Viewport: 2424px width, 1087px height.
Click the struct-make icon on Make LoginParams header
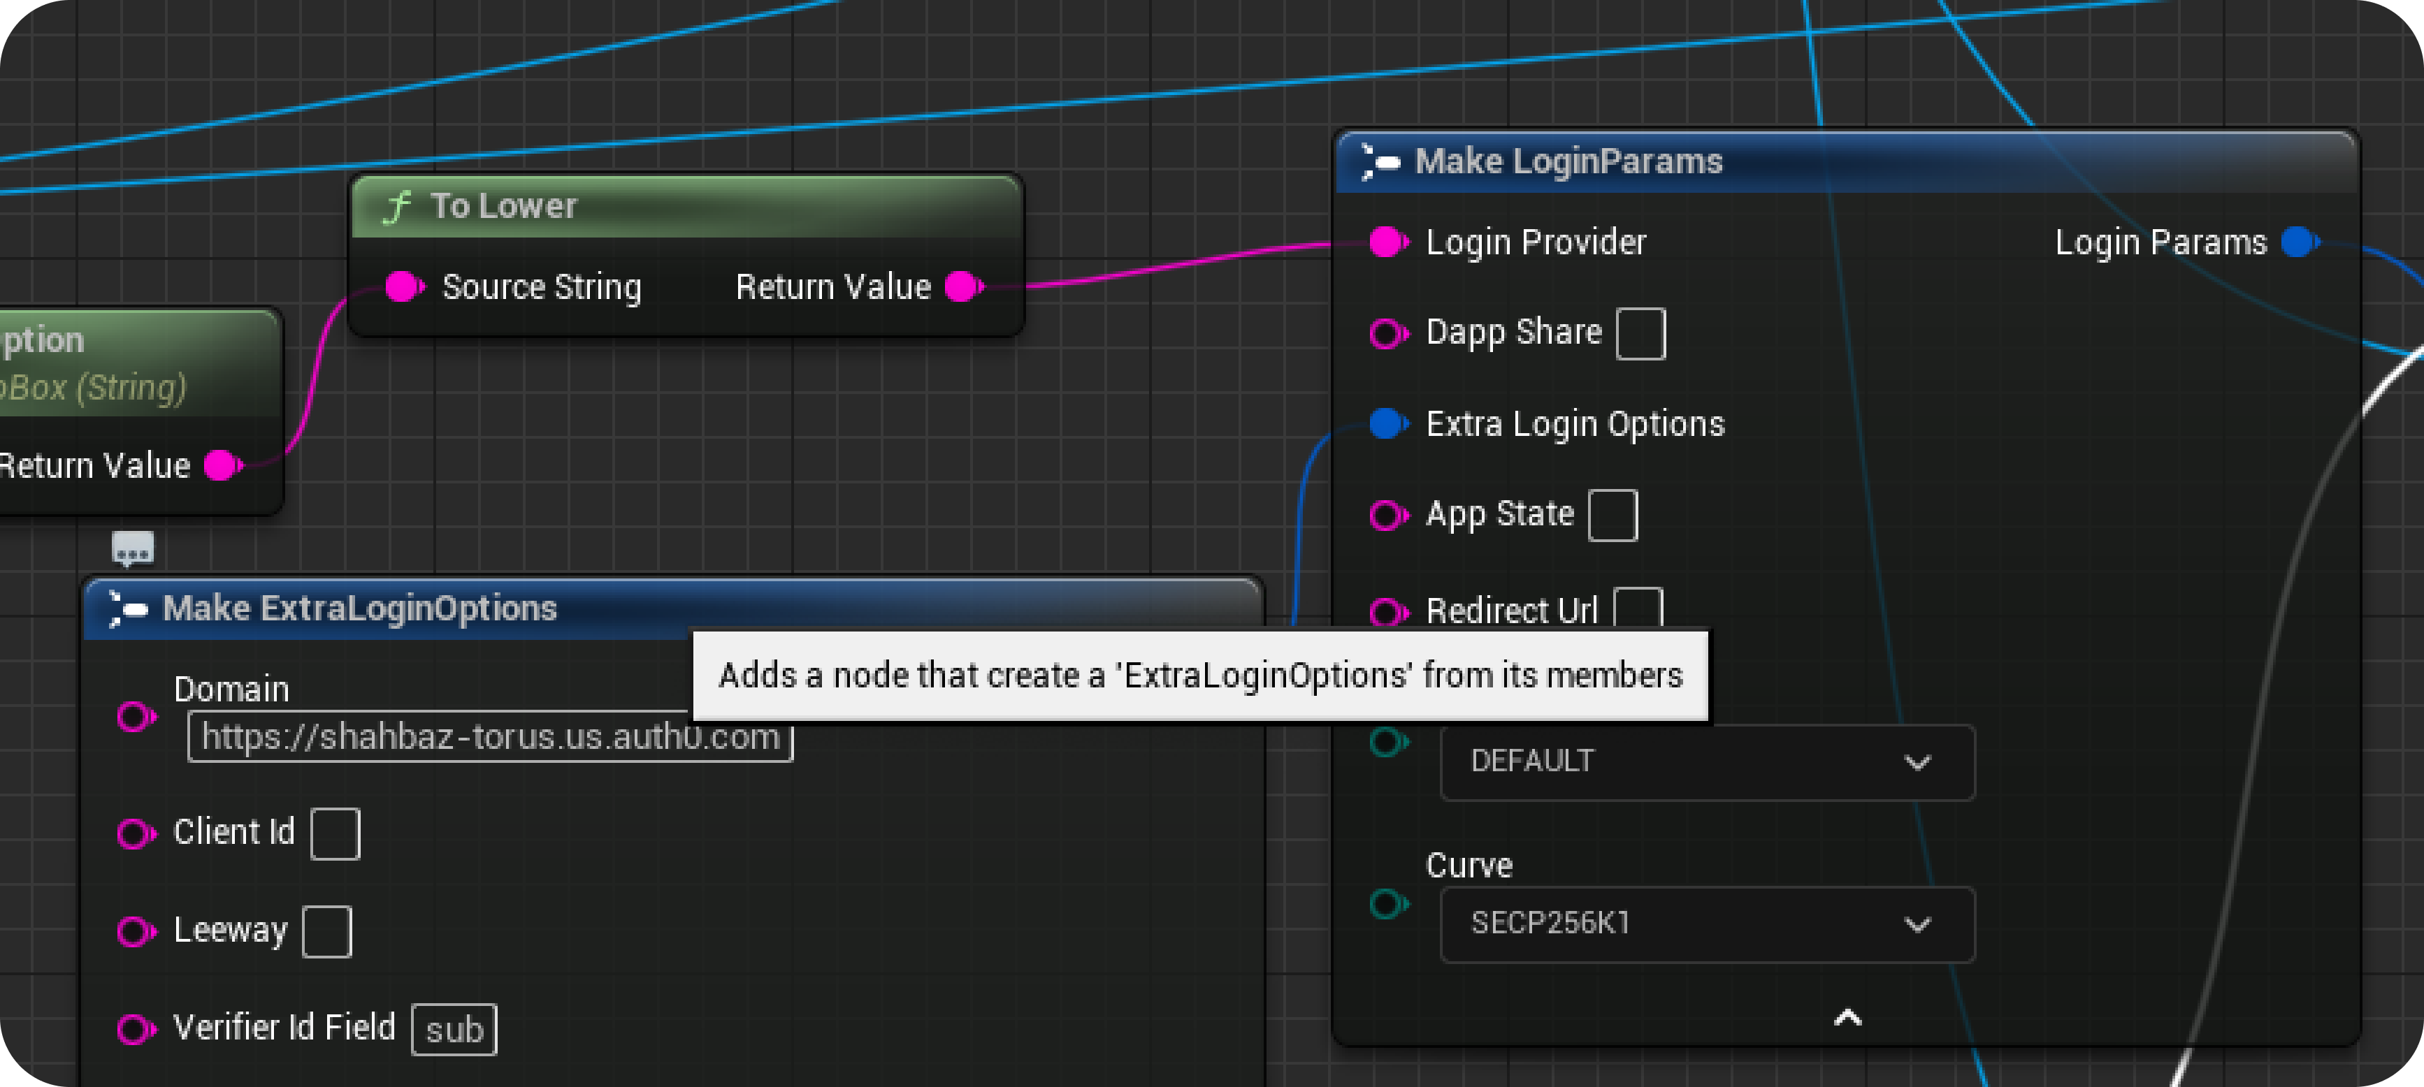pos(1380,161)
